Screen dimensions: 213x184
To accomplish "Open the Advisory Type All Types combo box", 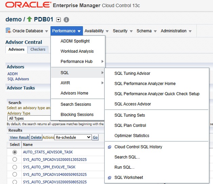I will (x=28, y=118).
